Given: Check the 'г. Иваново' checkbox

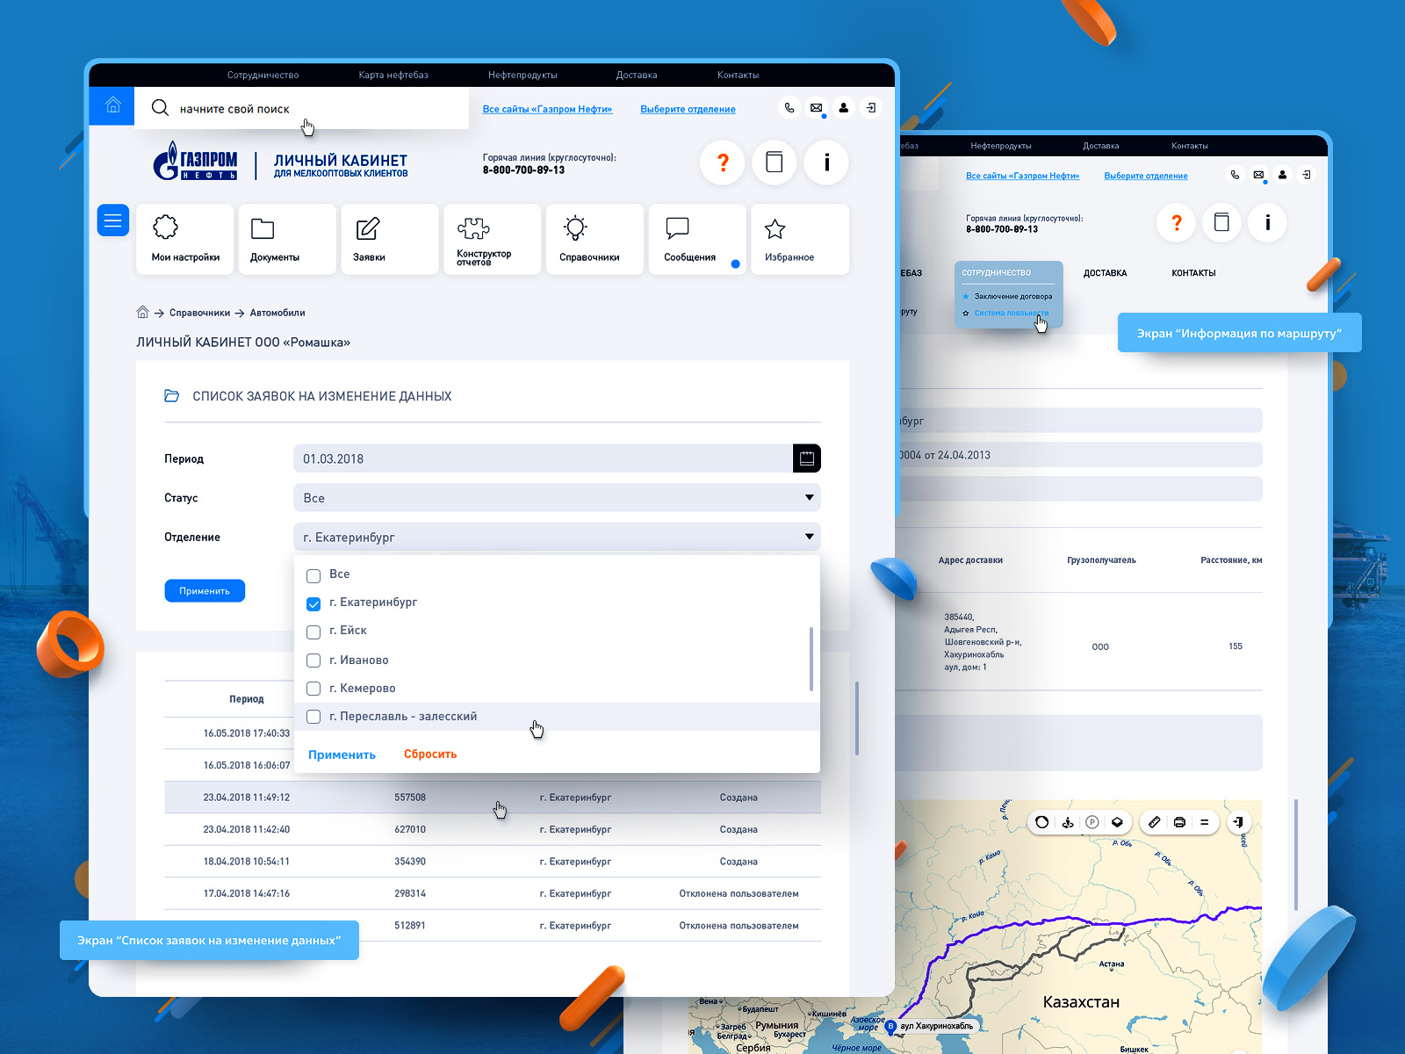Looking at the screenshot, I should [313, 661].
